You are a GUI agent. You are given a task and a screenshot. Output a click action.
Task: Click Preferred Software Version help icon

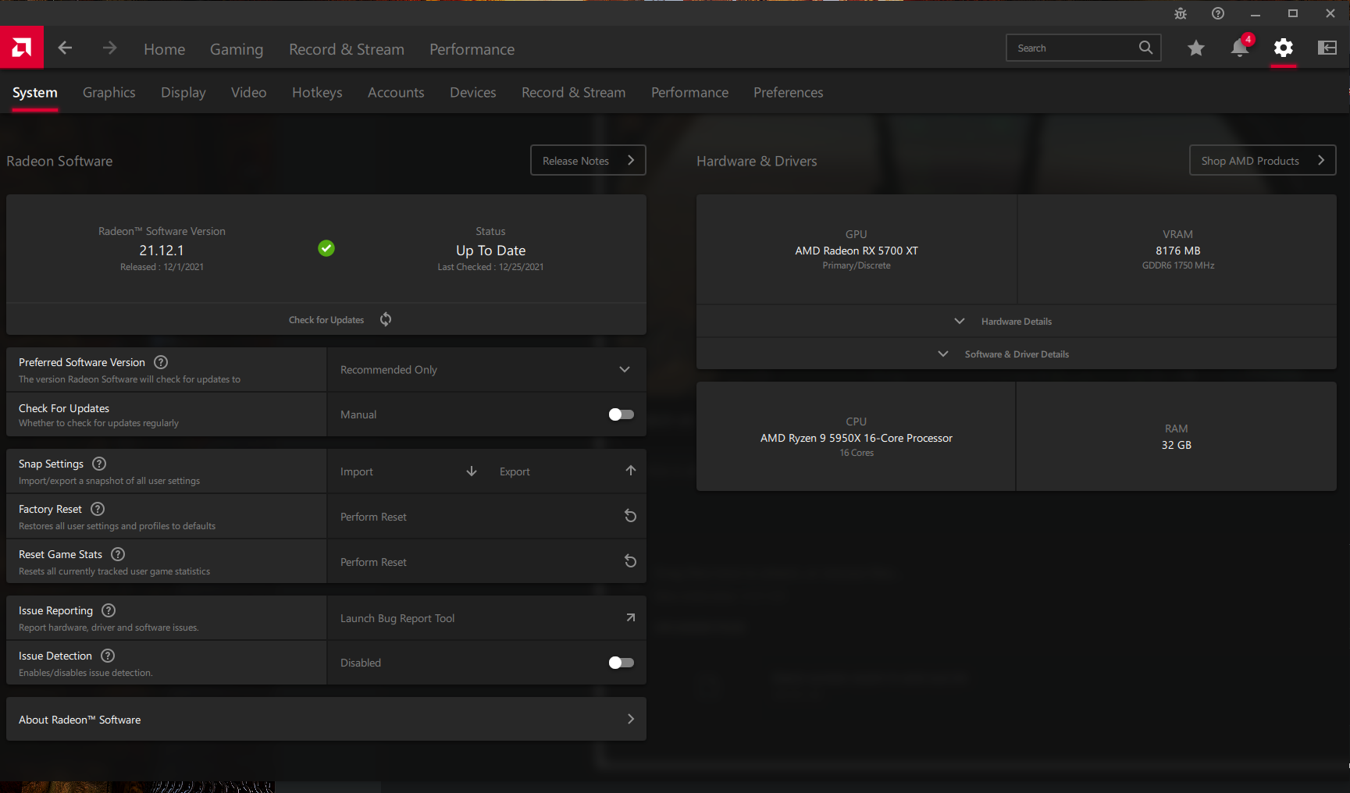(x=161, y=362)
